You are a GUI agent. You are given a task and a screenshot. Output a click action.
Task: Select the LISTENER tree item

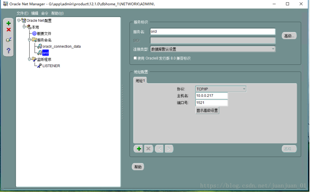51,66
